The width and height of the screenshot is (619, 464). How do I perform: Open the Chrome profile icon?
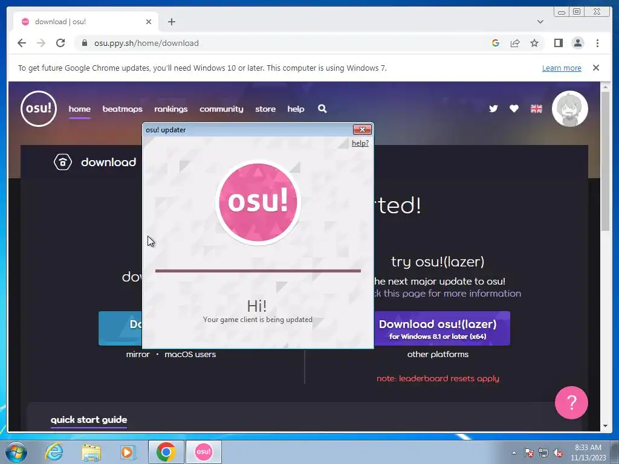577,43
